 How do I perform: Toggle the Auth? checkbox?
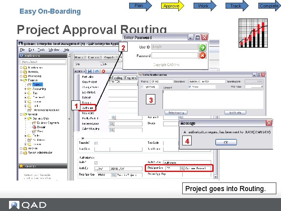point(96,163)
